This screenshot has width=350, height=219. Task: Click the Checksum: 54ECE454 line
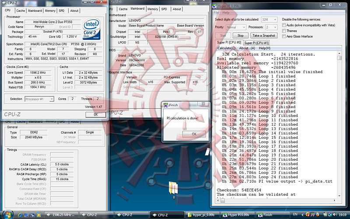pos(239,190)
